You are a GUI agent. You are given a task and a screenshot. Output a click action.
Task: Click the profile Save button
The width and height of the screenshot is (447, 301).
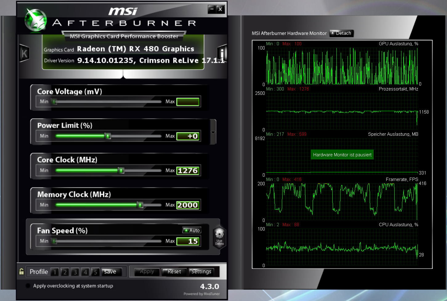pyautogui.click(x=112, y=272)
